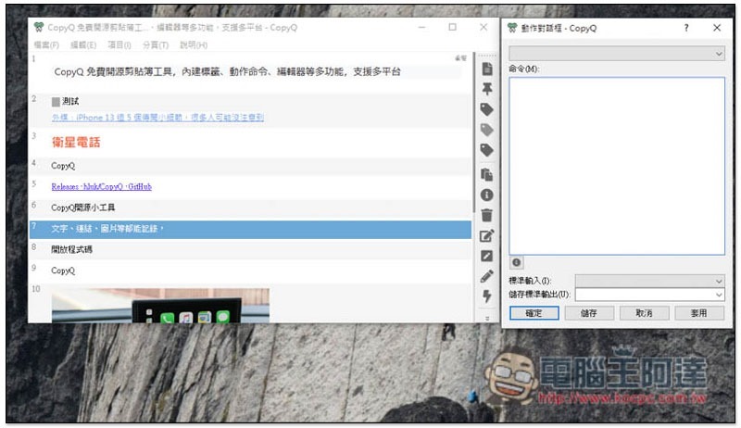The image size is (741, 428).
Task: Pin the selected item with the pushpin icon
Action: tap(487, 89)
